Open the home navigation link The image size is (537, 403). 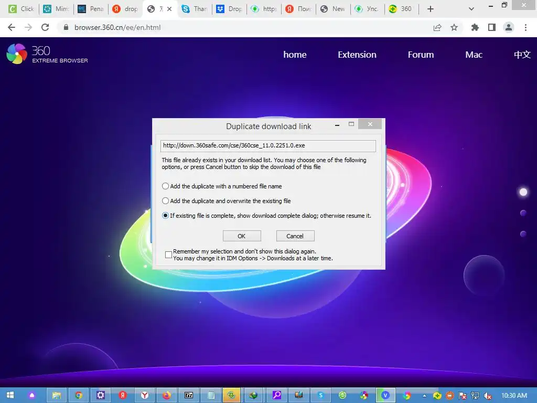tap(295, 55)
